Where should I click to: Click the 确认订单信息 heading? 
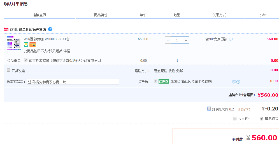tap(16, 4)
